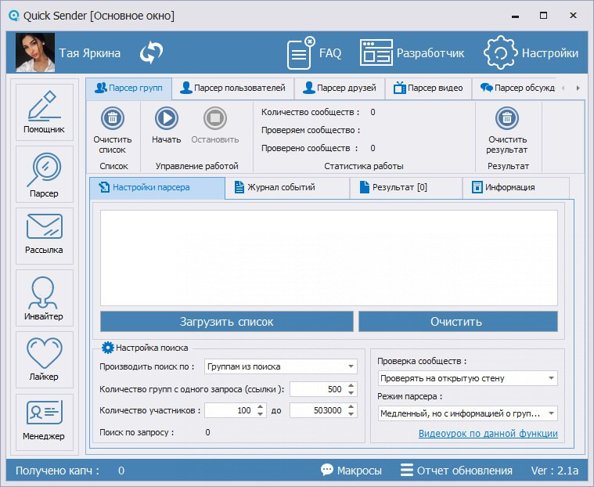
Task: Click the Загрузить список button
Action: [226, 322]
